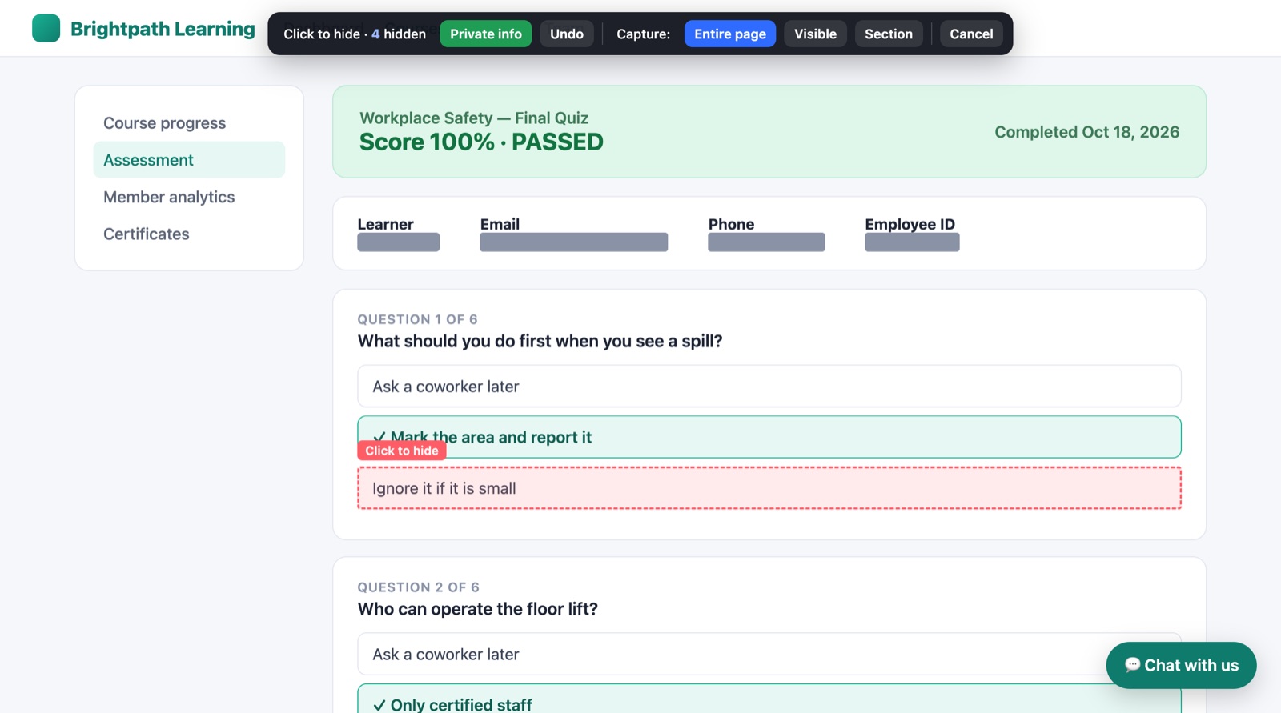Click the "Employee ID" field label
Image resolution: width=1281 pixels, height=713 pixels.
click(x=910, y=224)
